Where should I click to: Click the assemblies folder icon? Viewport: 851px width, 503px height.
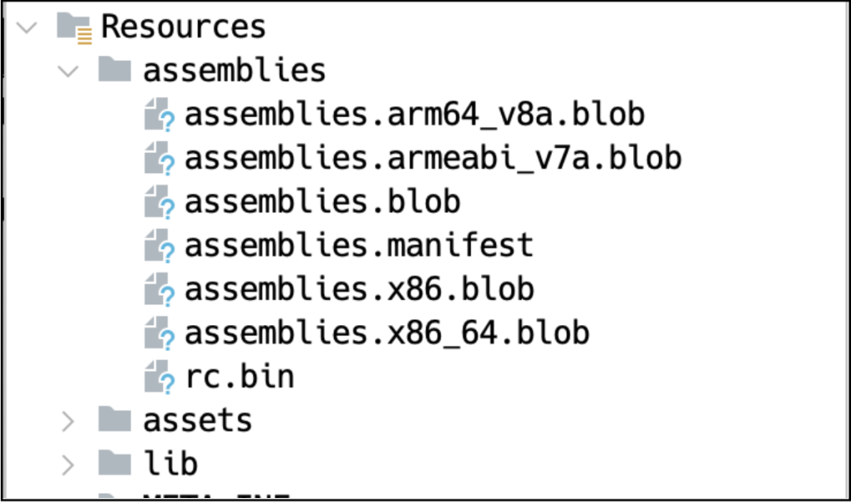tap(115, 71)
